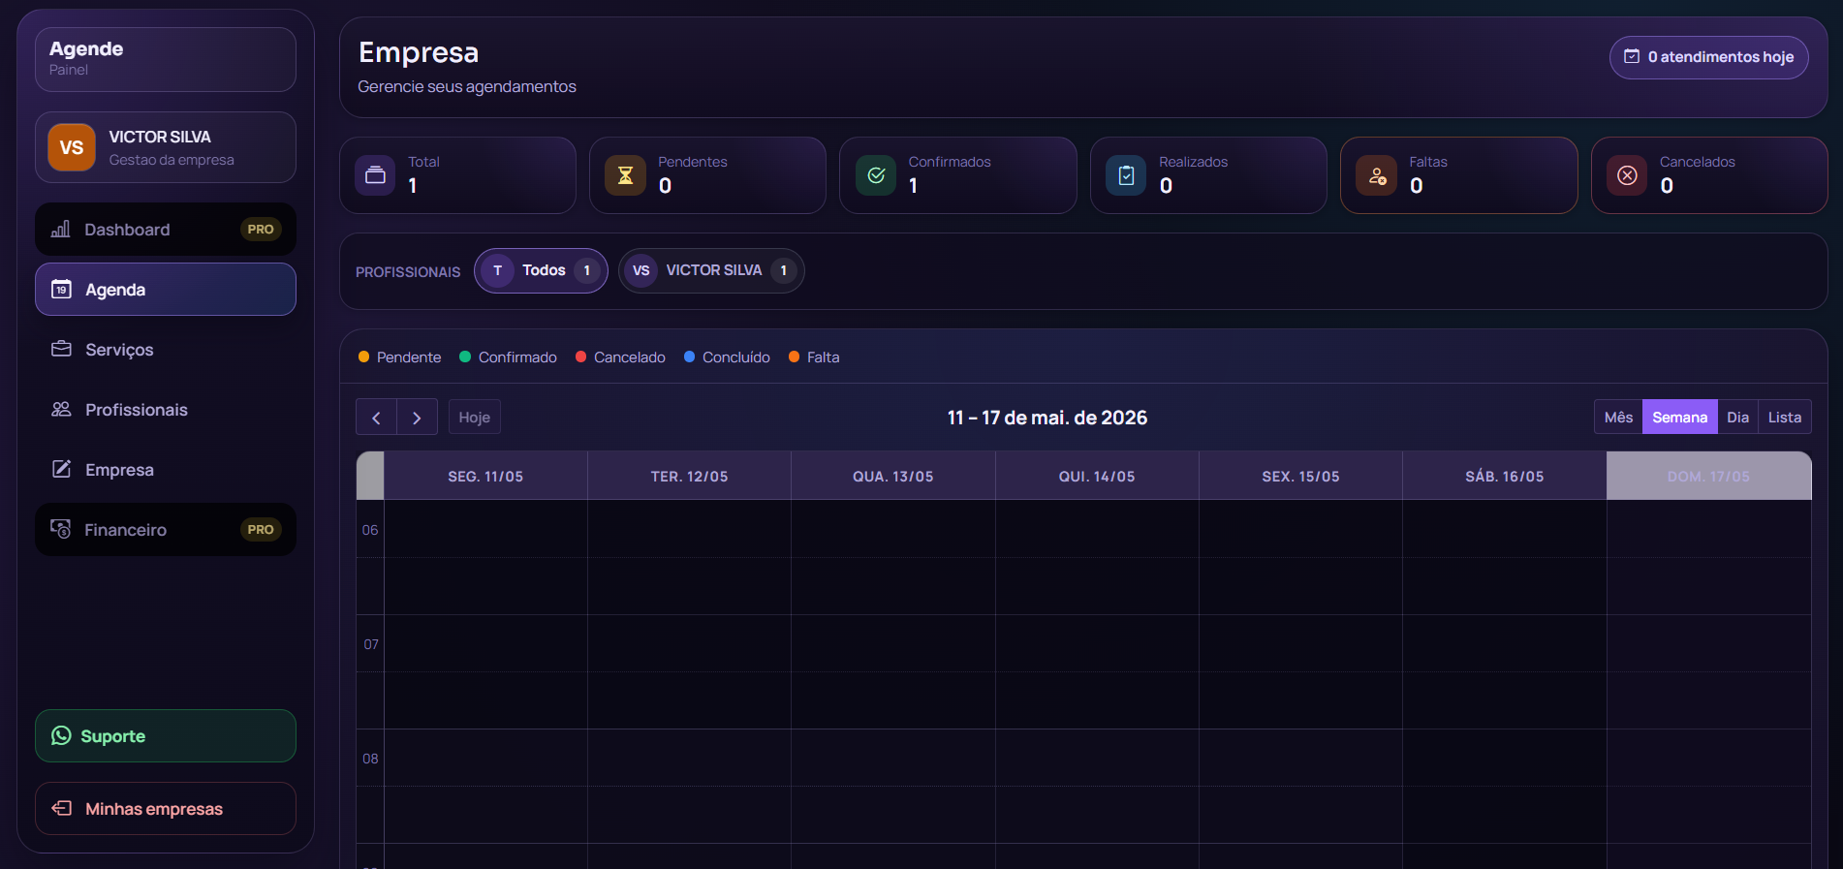
Task: Click the exit icon on Minhas empresas
Action: [61, 808]
